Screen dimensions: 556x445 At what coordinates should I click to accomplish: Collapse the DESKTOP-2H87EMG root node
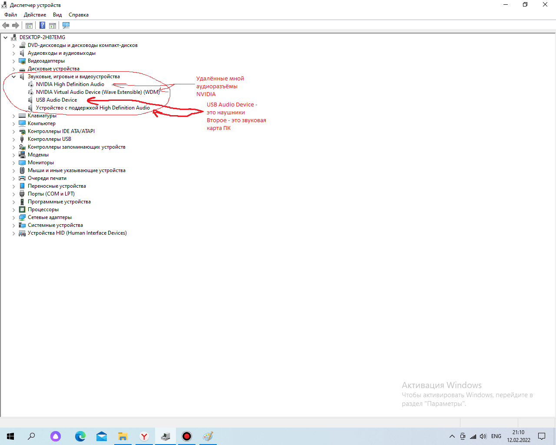point(6,37)
